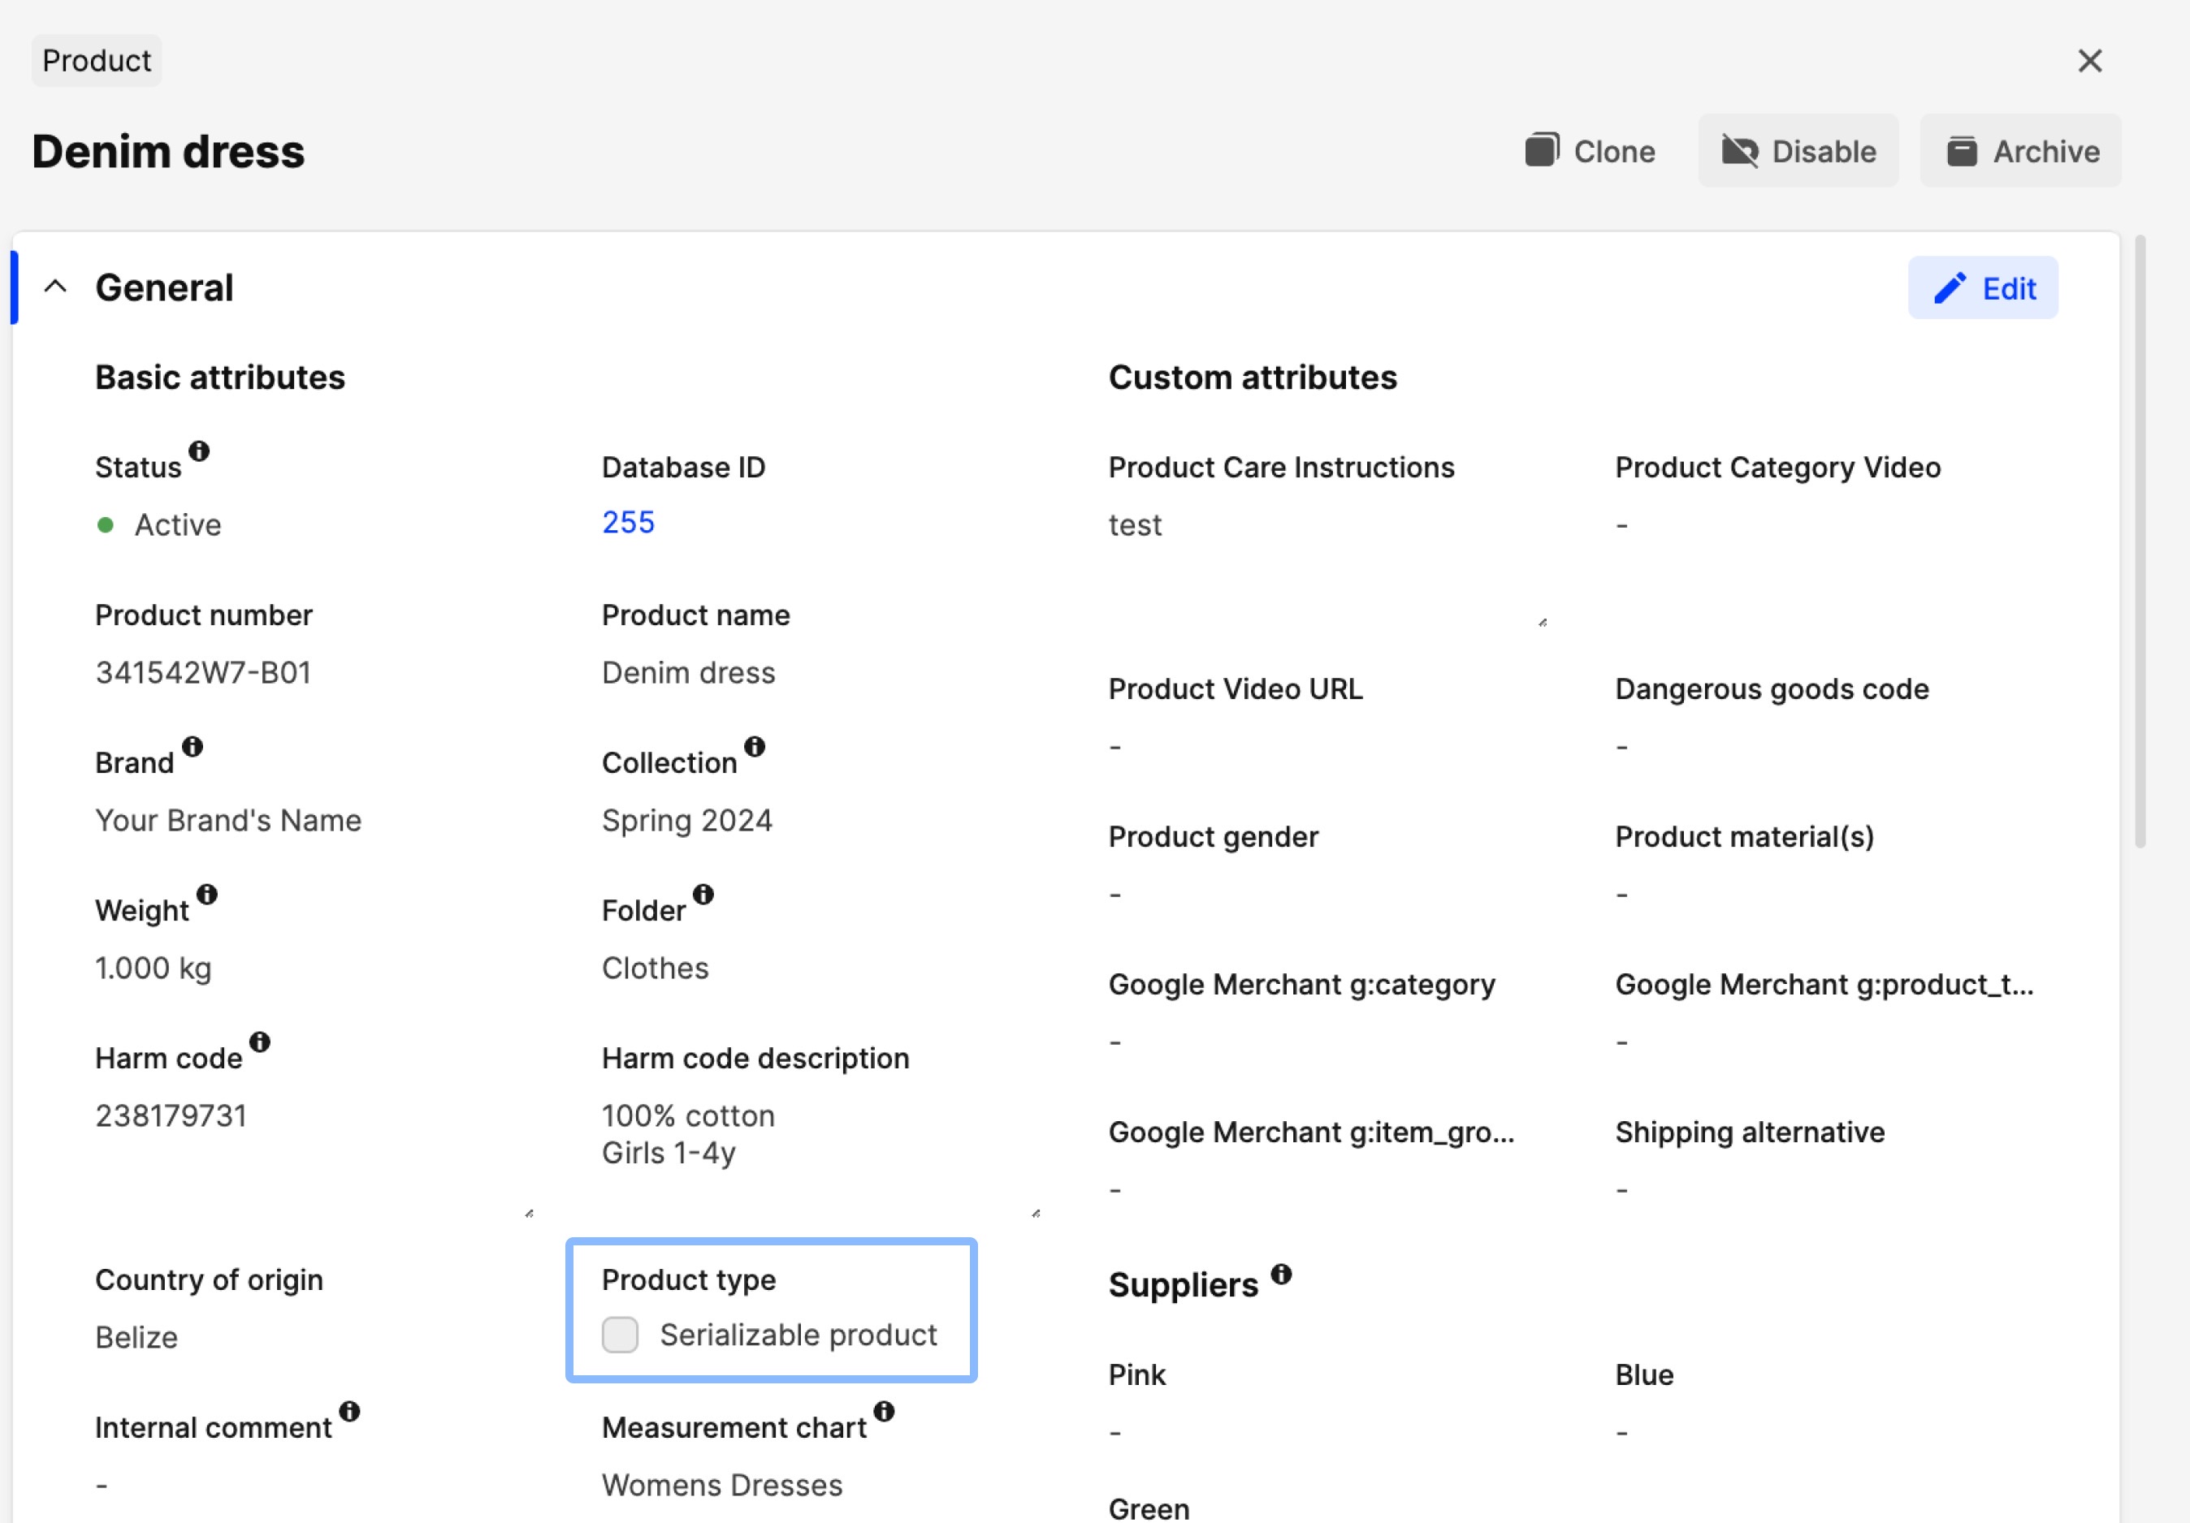Archive the Denim dress product
This screenshot has width=2190, height=1523.
(2020, 150)
